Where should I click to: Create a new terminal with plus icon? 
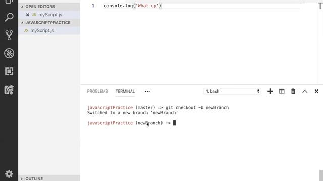270,91
